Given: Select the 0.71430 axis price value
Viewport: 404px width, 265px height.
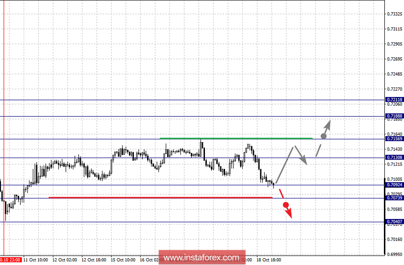Looking at the screenshot, I should coord(395,149).
